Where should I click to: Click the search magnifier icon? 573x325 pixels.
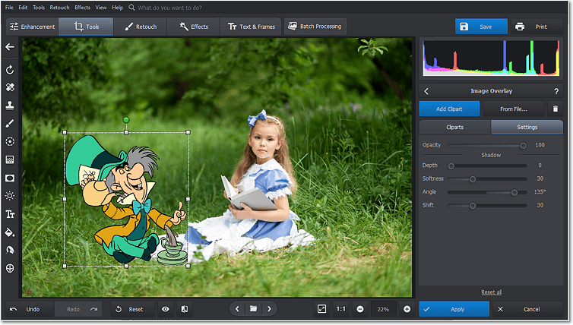tap(131, 8)
